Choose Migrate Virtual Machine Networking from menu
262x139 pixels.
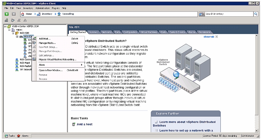(58, 60)
